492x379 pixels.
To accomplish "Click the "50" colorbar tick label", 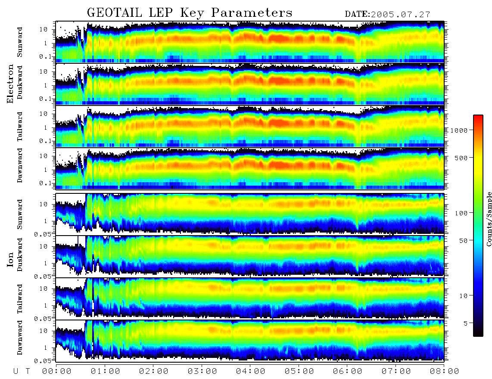I will pos(463,241).
